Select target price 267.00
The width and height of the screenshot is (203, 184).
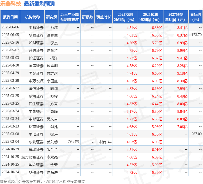coord(196,134)
